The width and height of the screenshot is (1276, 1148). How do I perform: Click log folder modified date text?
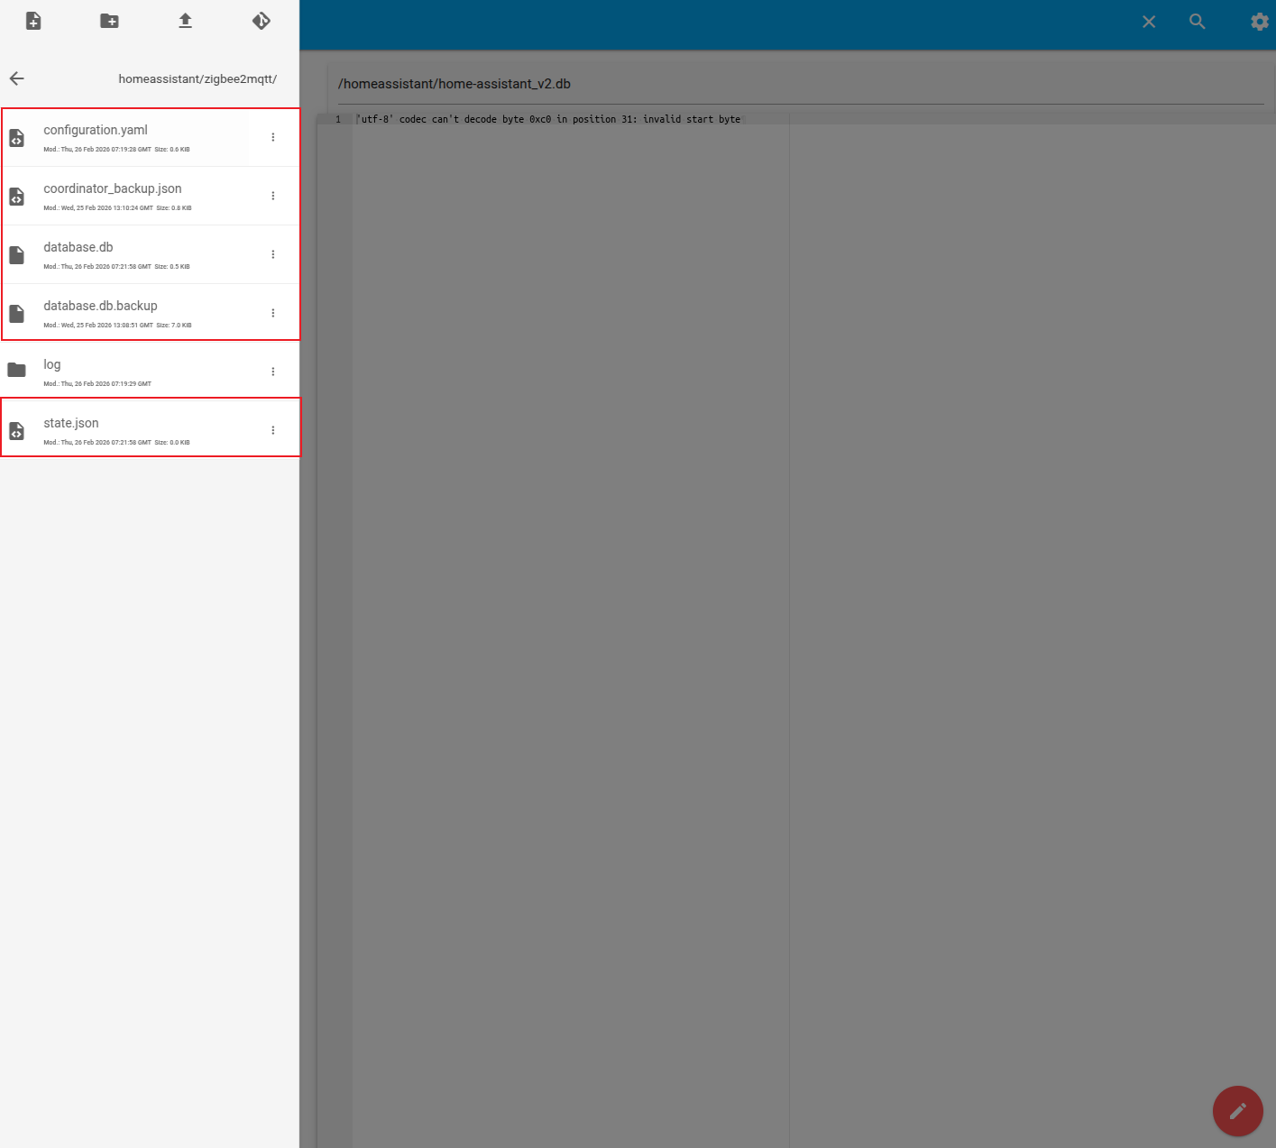(x=97, y=384)
